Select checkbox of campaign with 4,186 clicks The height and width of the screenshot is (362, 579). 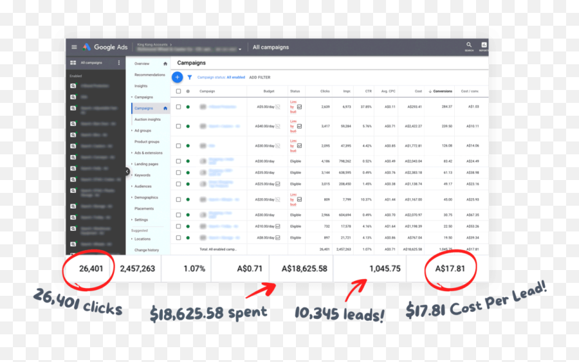(x=178, y=161)
